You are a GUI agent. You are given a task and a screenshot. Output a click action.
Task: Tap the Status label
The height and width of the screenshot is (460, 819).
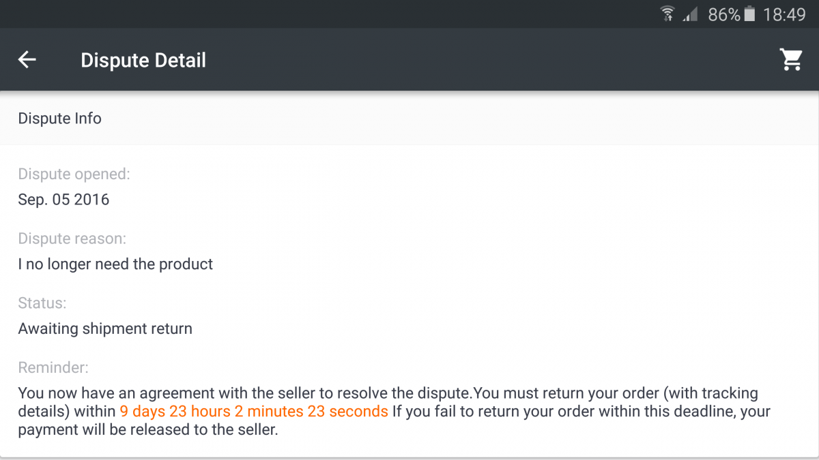pos(42,303)
